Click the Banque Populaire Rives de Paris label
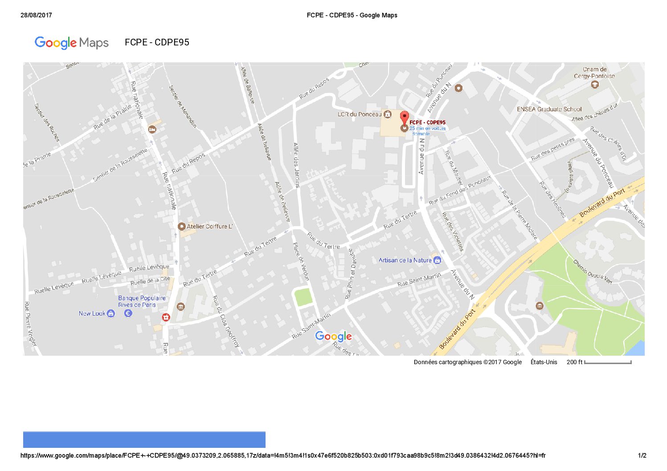Viewport: 667px width, 471px height. click(141, 301)
